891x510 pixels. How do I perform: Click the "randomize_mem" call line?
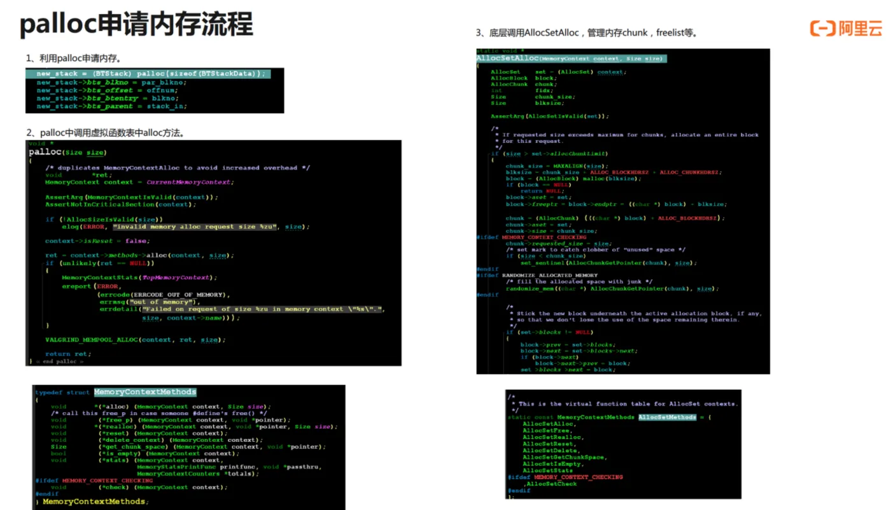(612, 288)
